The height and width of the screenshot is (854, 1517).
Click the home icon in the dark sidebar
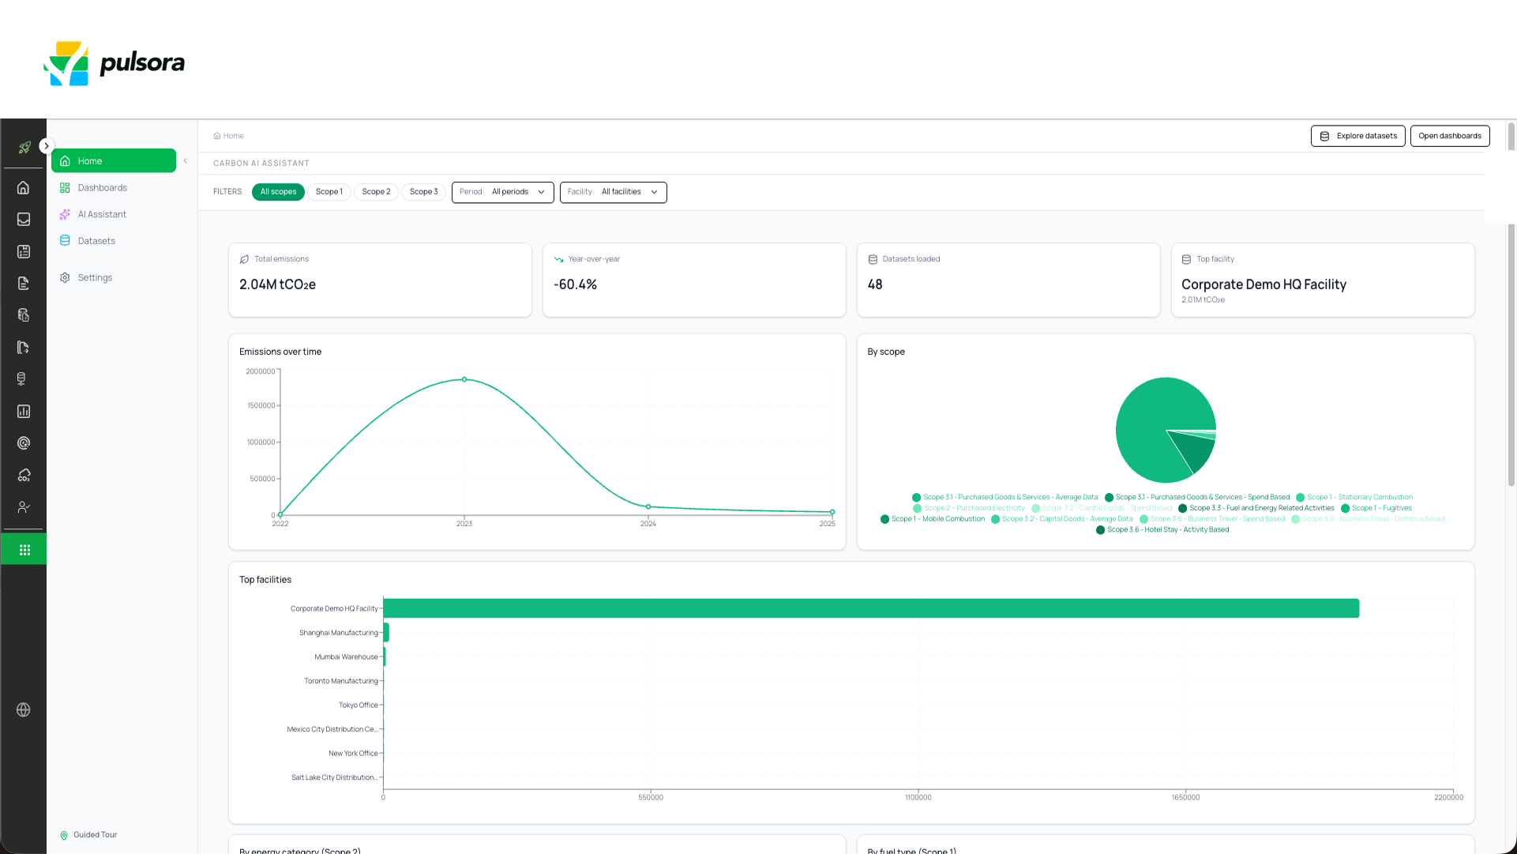tap(24, 187)
